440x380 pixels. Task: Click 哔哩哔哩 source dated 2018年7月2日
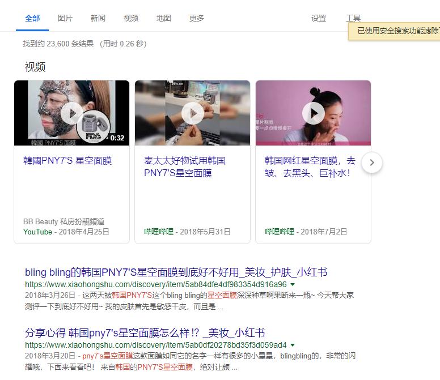tap(280, 232)
